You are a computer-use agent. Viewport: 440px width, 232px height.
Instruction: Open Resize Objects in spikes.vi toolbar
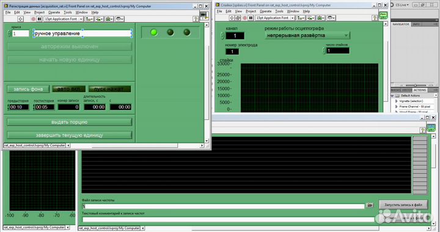pyautogui.click(x=321, y=18)
